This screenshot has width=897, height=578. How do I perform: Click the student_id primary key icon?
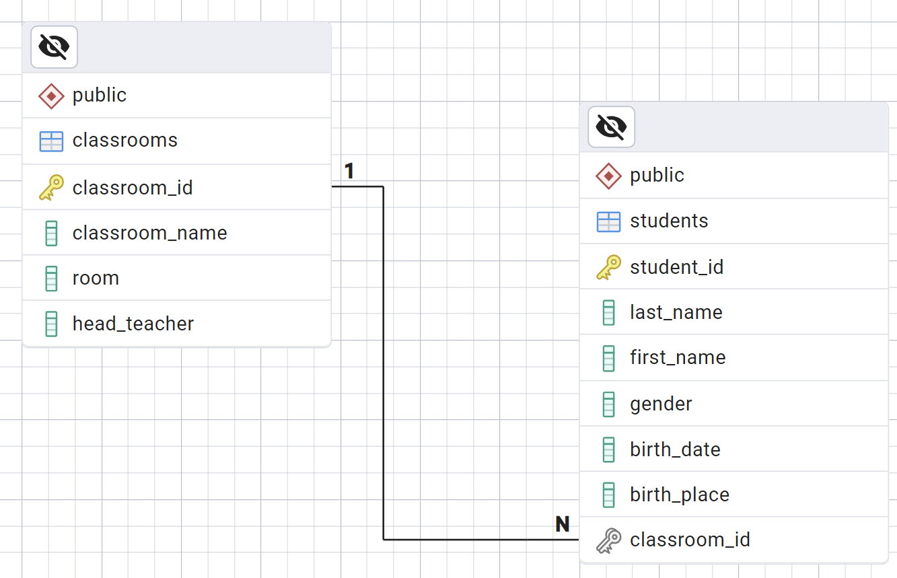coord(608,267)
